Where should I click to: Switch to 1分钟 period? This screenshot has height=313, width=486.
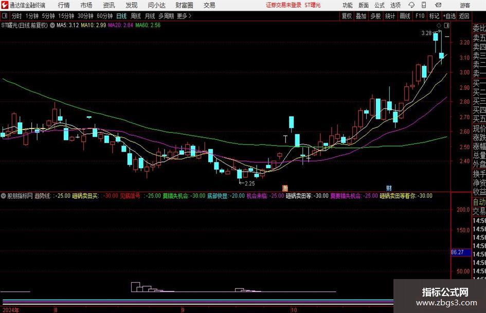tap(32, 16)
